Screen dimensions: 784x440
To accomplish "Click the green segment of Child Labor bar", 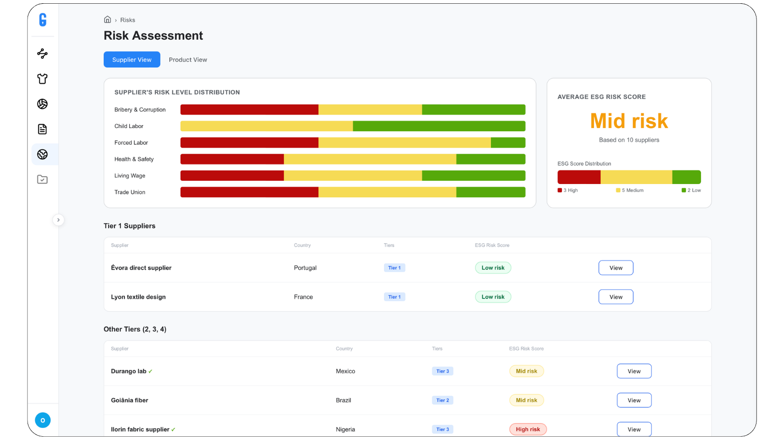I will (x=439, y=126).
